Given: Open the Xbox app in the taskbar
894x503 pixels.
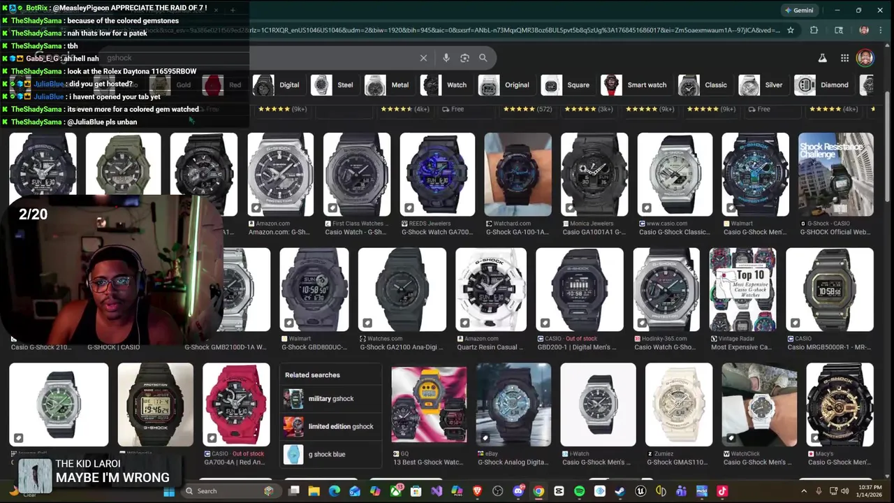Looking at the screenshot, I should (396, 491).
